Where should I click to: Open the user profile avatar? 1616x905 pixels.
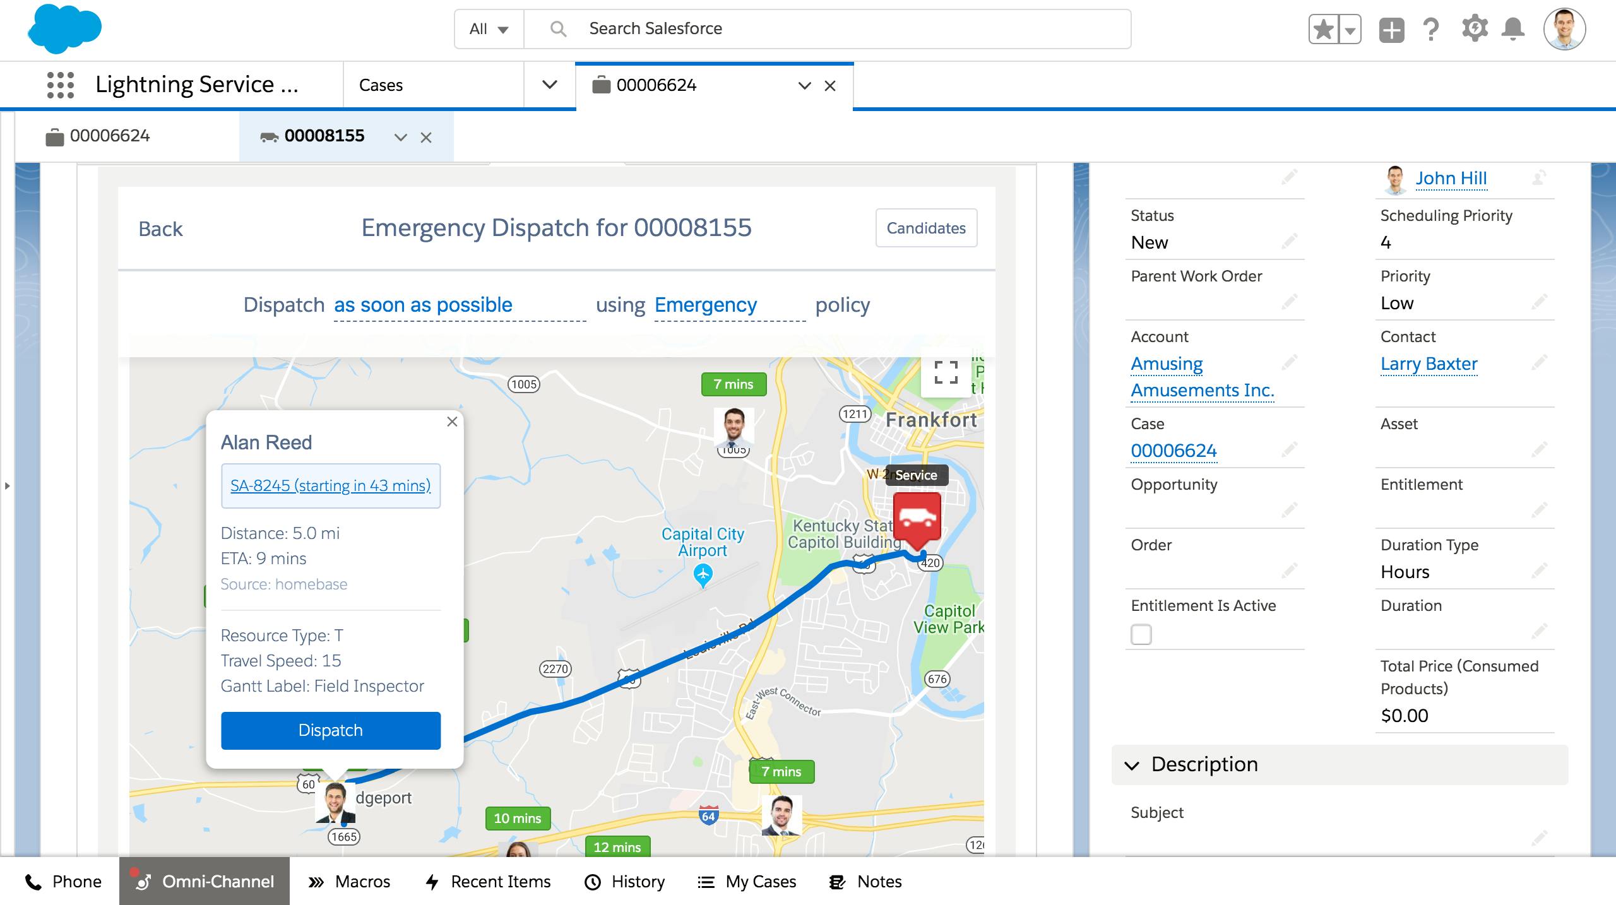coord(1564,29)
